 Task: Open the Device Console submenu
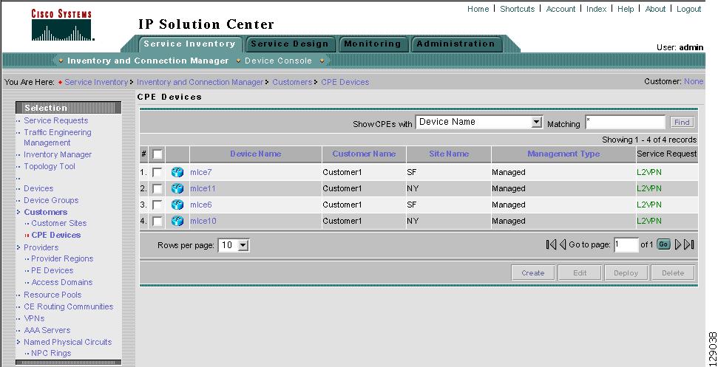tap(279, 61)
